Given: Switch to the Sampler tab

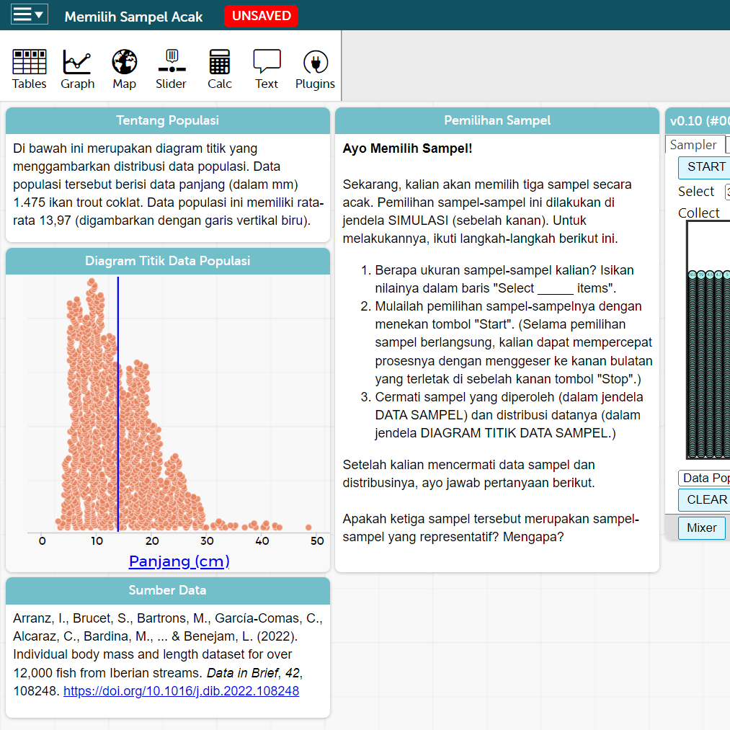Looking at the screenshot, I should pos(693,145).
